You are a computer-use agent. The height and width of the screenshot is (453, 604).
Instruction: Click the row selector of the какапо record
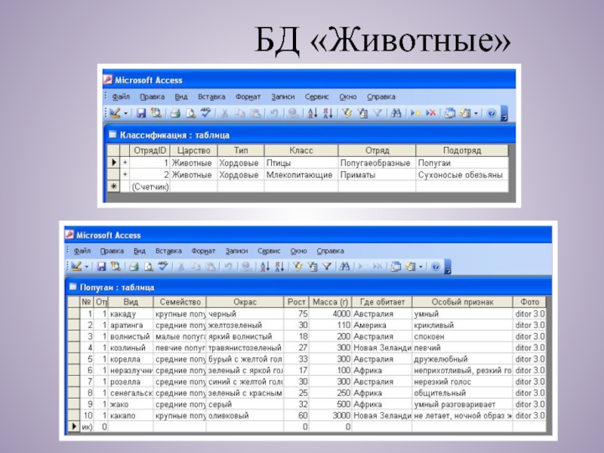(x=74, y=416)
